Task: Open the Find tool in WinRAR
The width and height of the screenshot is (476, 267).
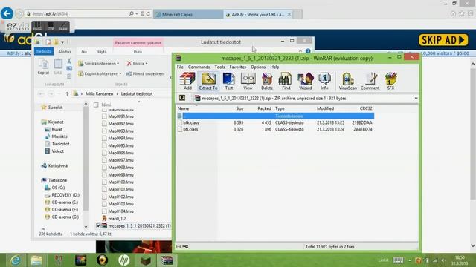Action: click(286, 81)
